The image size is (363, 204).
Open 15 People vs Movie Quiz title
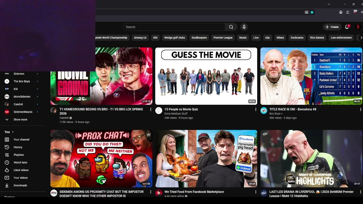coord(181,109)
